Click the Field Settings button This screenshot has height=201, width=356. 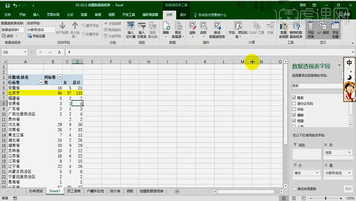(x=37, y=36)
